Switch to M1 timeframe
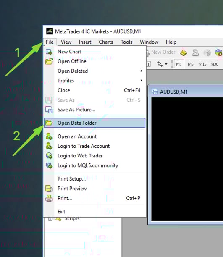Screen dimensions: 223x257 [179, 64]
